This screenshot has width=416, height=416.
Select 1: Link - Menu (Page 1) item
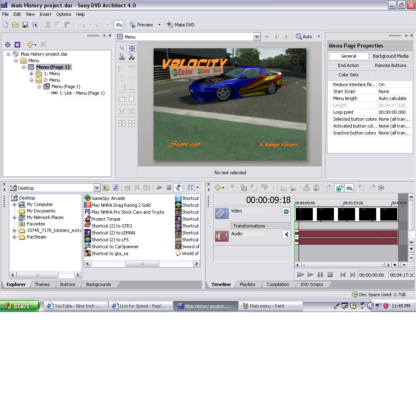(82, 93)
